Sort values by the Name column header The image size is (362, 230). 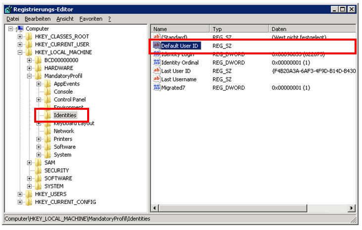(179, 29)
